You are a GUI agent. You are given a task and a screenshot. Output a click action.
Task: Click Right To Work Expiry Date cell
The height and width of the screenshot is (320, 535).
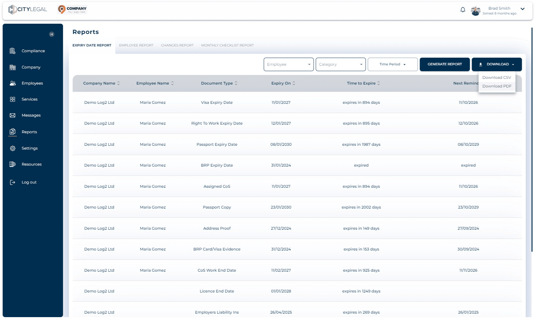[x=217, y=123]
